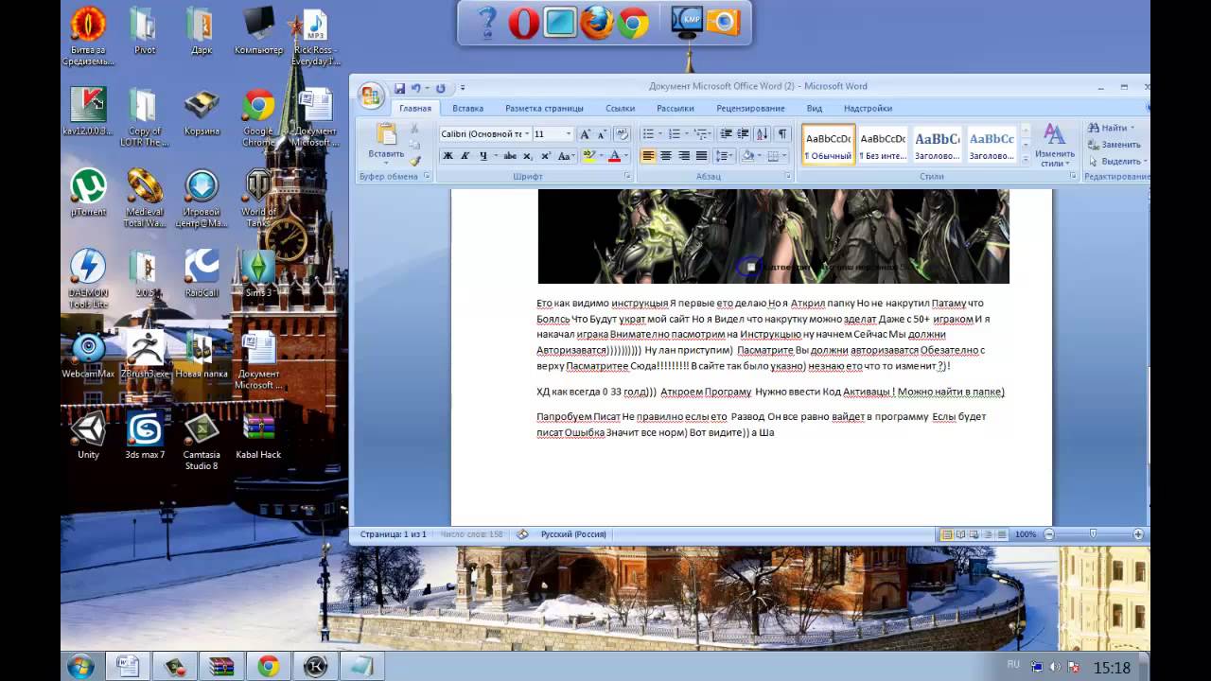Screen dimensions: 1211x681
Task: Open Firefox from the top dock
Action: pyautogui.click(x=597, y=23)
